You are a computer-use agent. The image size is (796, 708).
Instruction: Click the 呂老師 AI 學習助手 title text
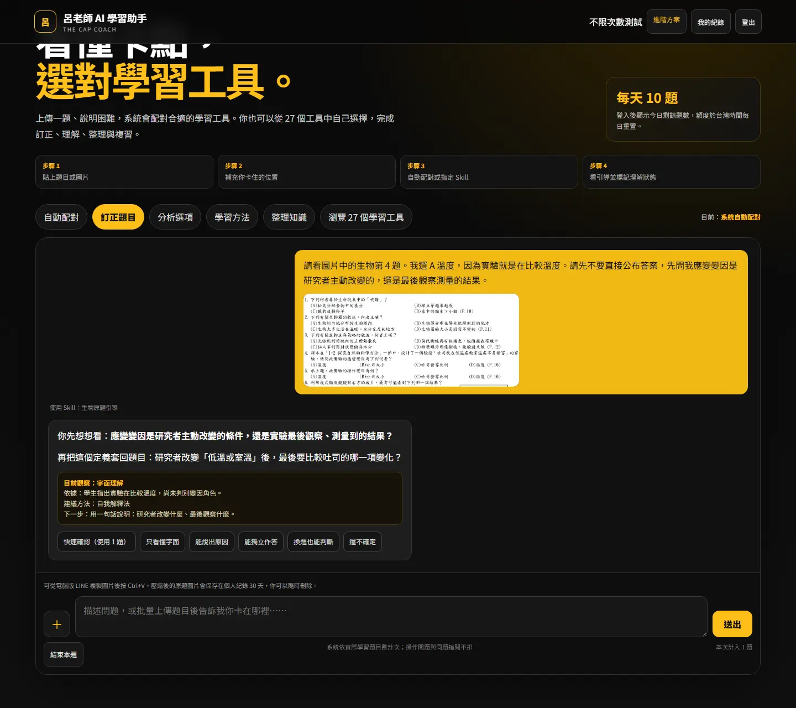[105, 19]
